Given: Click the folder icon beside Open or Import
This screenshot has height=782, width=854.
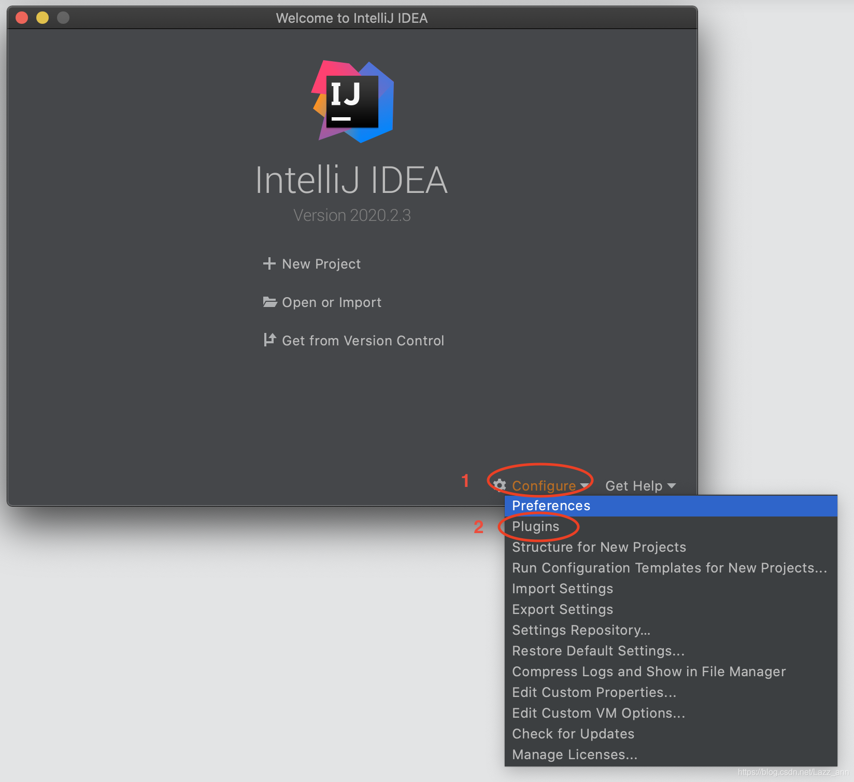Looking at the screenshot, I should coord(270,302).
